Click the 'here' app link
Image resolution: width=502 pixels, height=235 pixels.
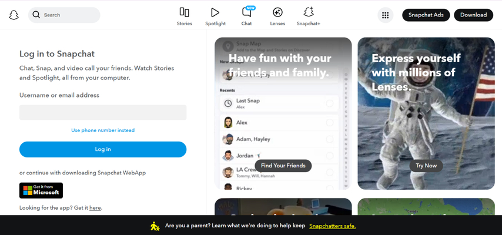pos(95,208)
